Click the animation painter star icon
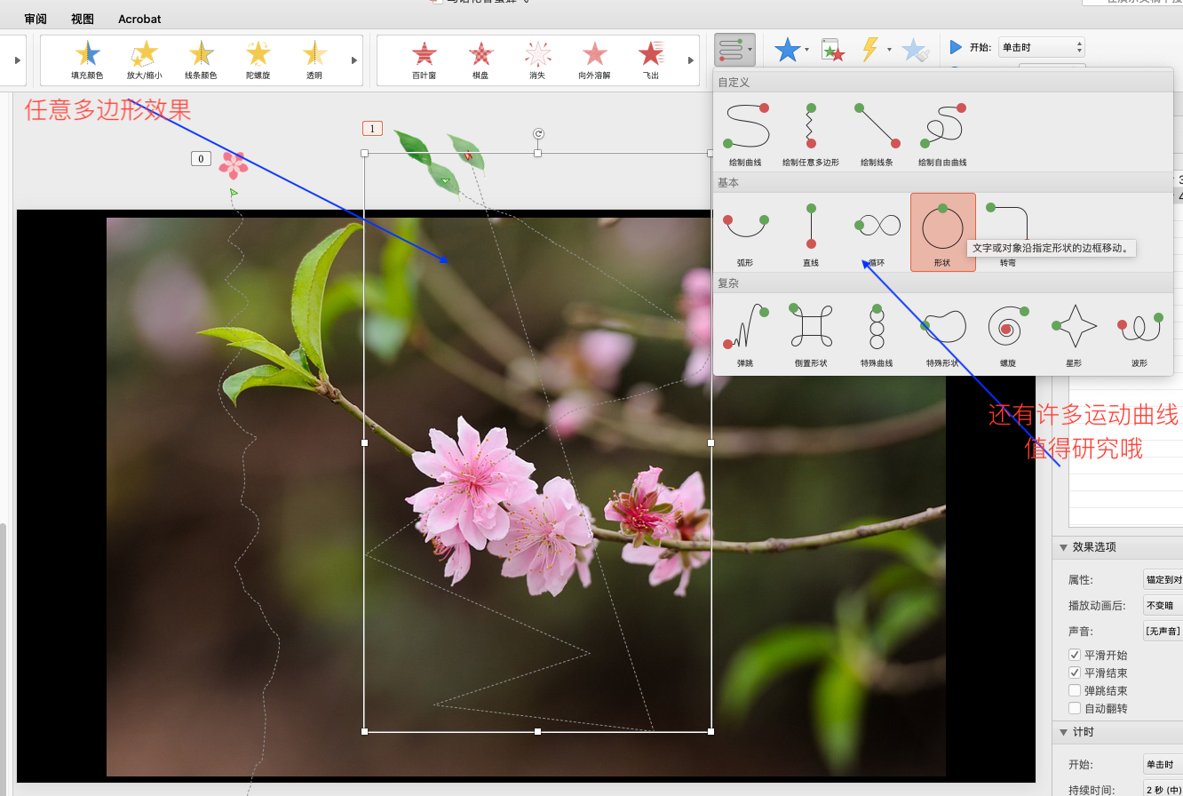 [x=915, y=50]
